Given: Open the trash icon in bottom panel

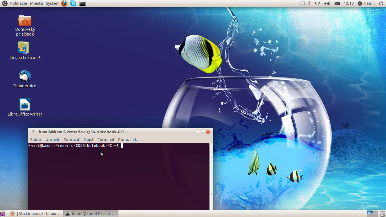Looking at the screenshot, I should click(382, 214).
